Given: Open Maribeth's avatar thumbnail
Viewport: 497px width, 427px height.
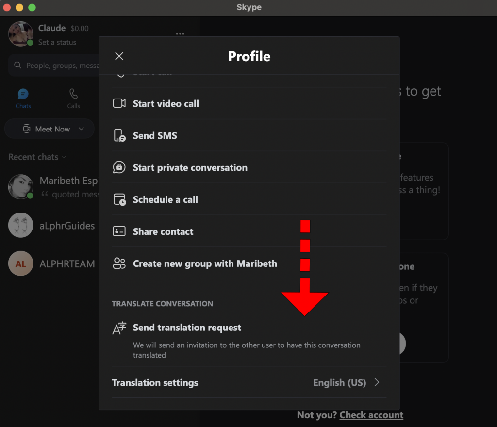Looking at the screenshot, I should pos(21,187).
